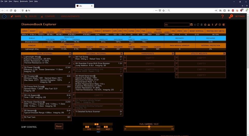Click the wrench icon on the 4A Fuel Scoop
Screen dimensions: 249x136
tap(121, 59)
